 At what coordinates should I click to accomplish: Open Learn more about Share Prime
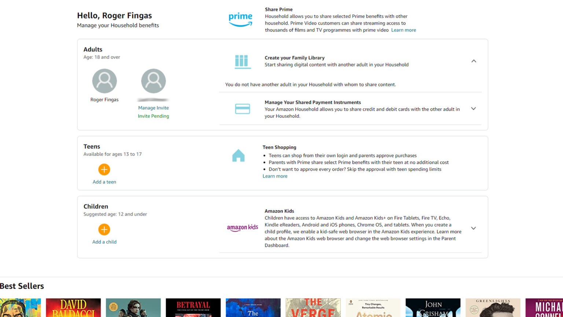[403, 30]
